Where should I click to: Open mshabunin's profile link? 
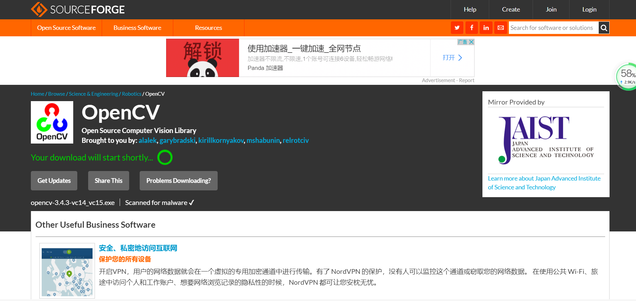[263, 140]
